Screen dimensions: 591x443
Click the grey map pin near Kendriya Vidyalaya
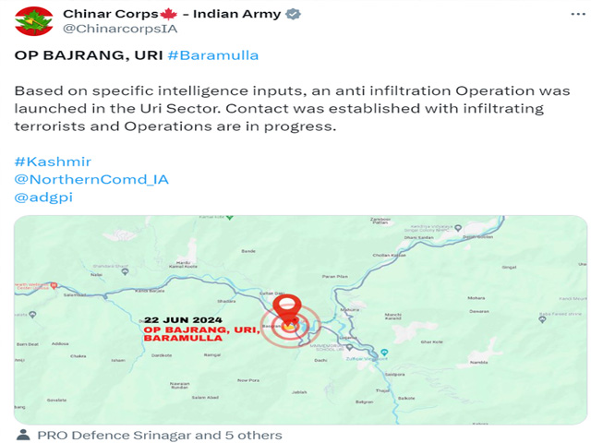(x=458, y=228)
